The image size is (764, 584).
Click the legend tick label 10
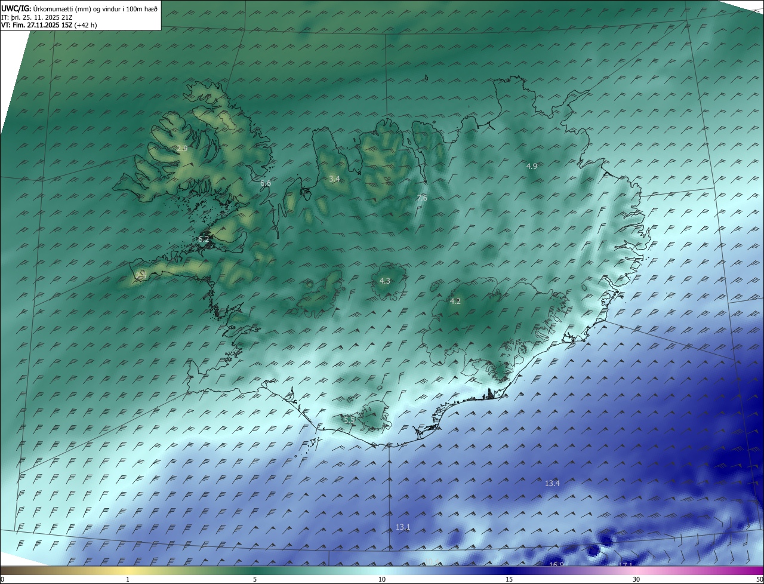pos(382,579)
